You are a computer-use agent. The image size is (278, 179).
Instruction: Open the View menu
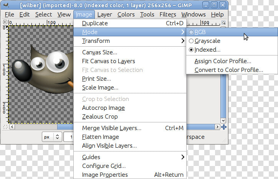(x=64, y=15)
